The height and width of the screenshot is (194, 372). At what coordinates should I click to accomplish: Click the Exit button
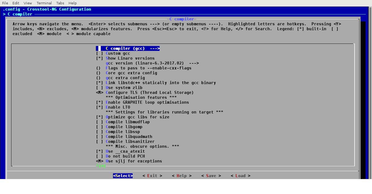point(152,175)
